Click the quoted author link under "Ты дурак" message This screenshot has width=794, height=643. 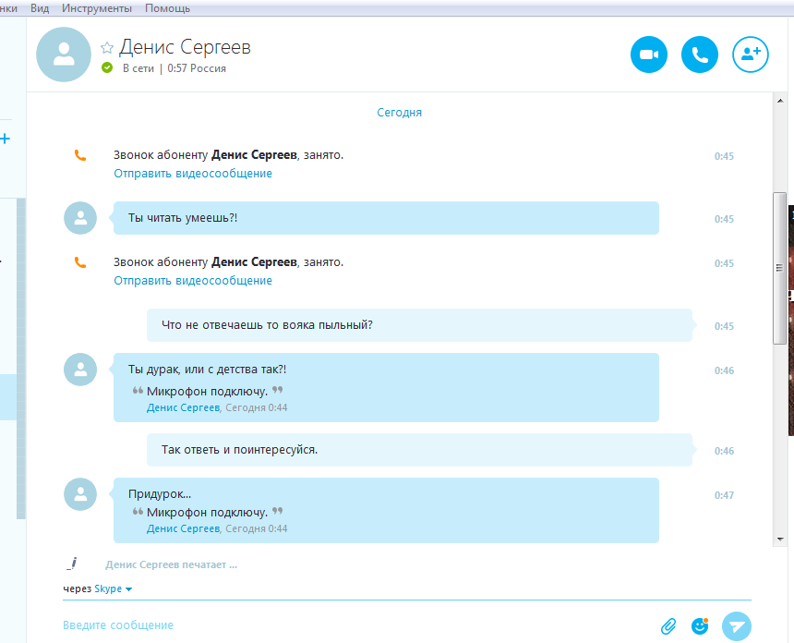tap(183, 407)
